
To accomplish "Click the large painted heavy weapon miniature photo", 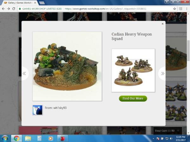I will point(67,66).
